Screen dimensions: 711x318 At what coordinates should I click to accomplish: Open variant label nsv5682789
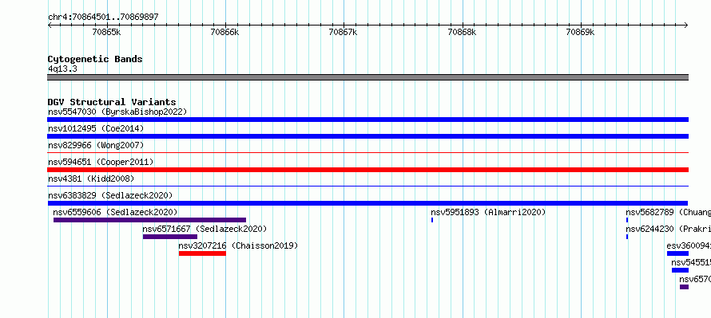click(x=649, y=212)
